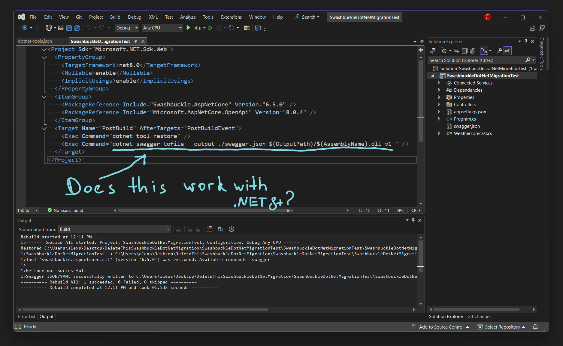Open Show output from Build dropdown

click(114, 229)
